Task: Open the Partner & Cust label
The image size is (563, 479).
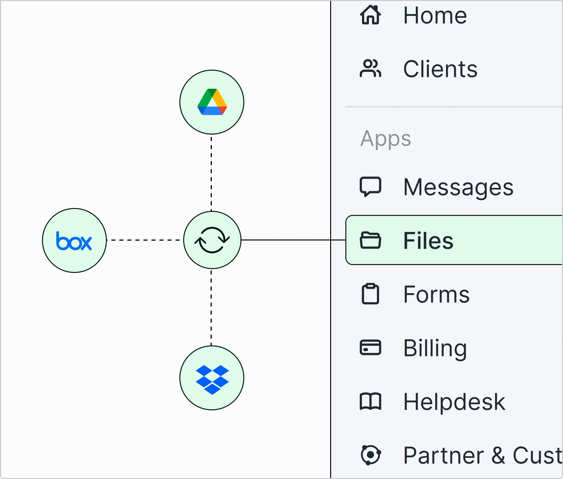Action: click(482, 455)
